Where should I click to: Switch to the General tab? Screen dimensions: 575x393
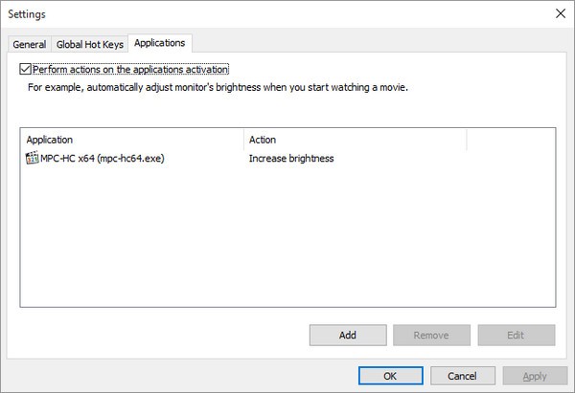pyautogui.click(x=30, y=44)
